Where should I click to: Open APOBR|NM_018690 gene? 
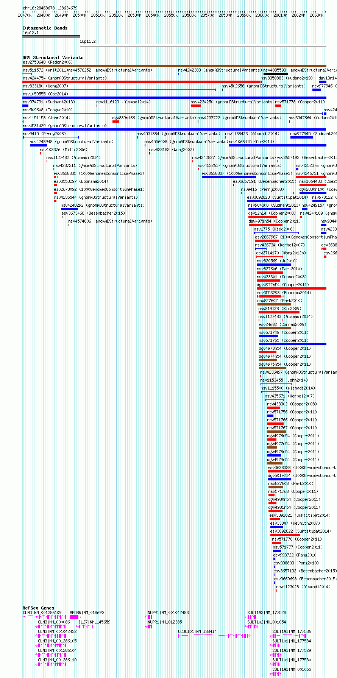[x=87, y=613]
